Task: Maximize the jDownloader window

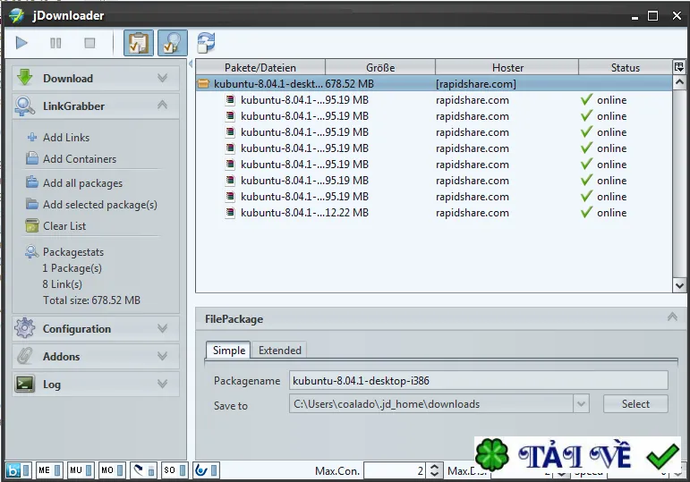Action: [x=653, y=16]
